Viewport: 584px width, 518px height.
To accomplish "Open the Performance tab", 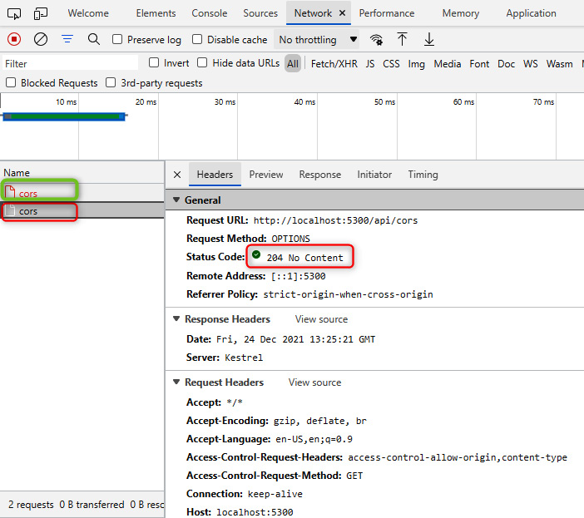I will (387, 13).
